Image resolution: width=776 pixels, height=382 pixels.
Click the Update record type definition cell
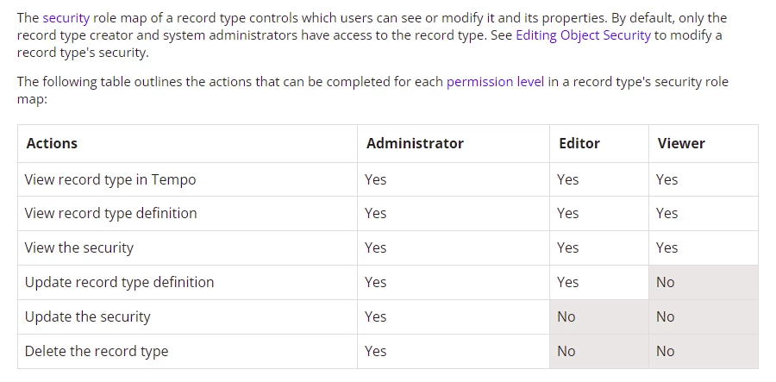[x=188, y=282]
